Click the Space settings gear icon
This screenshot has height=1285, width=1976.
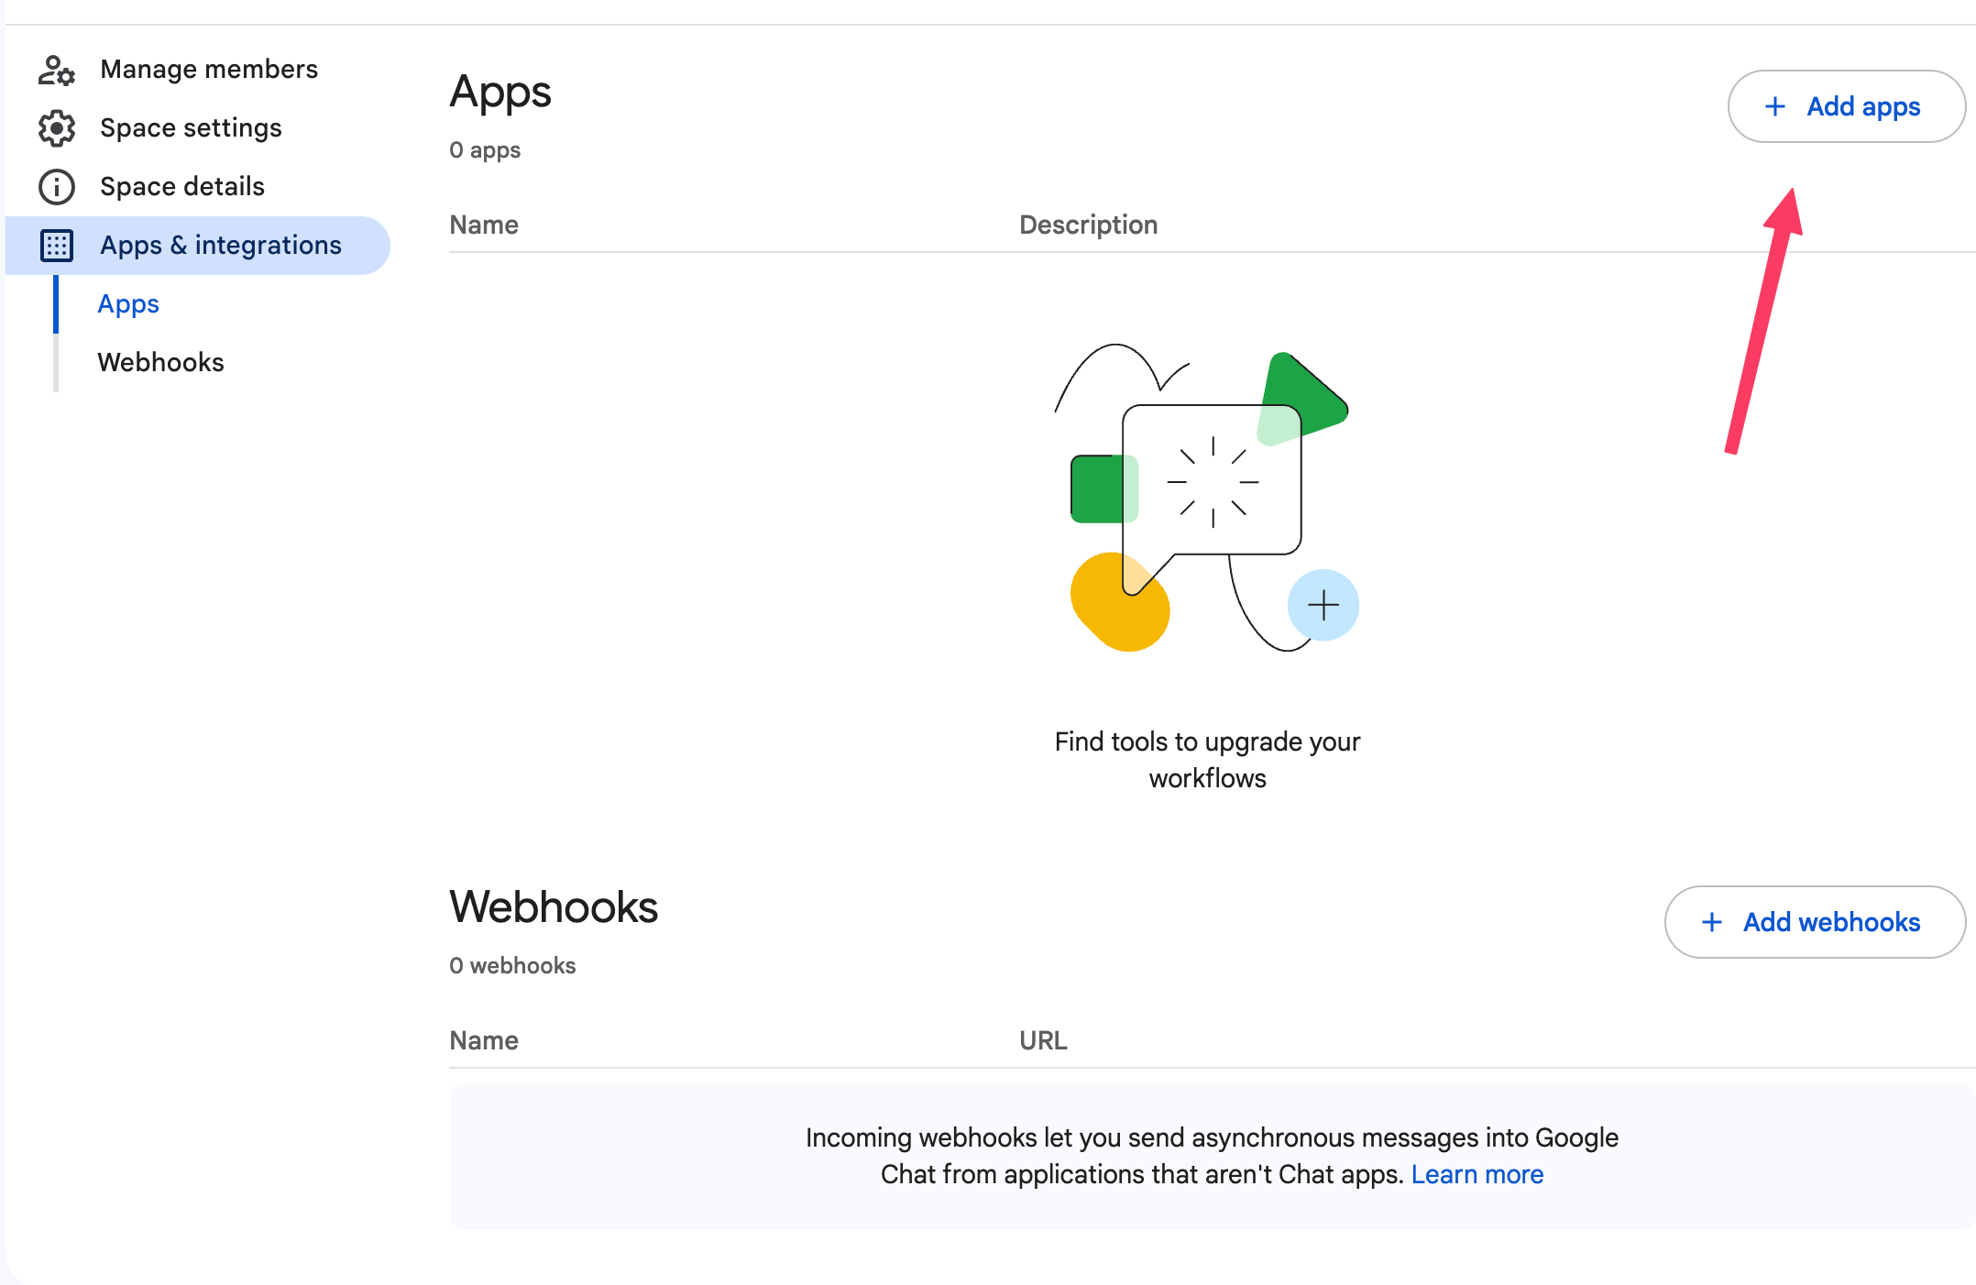point(56,128)
